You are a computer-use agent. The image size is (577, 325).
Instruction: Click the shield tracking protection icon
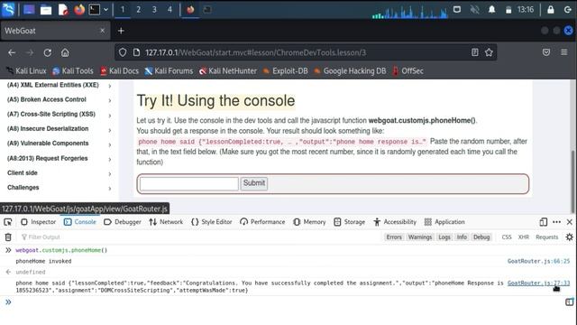point(123,52)
